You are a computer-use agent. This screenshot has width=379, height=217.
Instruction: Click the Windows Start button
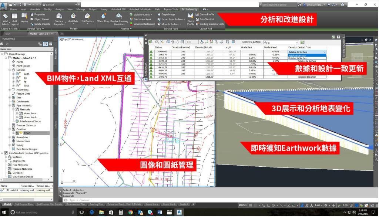[x=4, y=212]
